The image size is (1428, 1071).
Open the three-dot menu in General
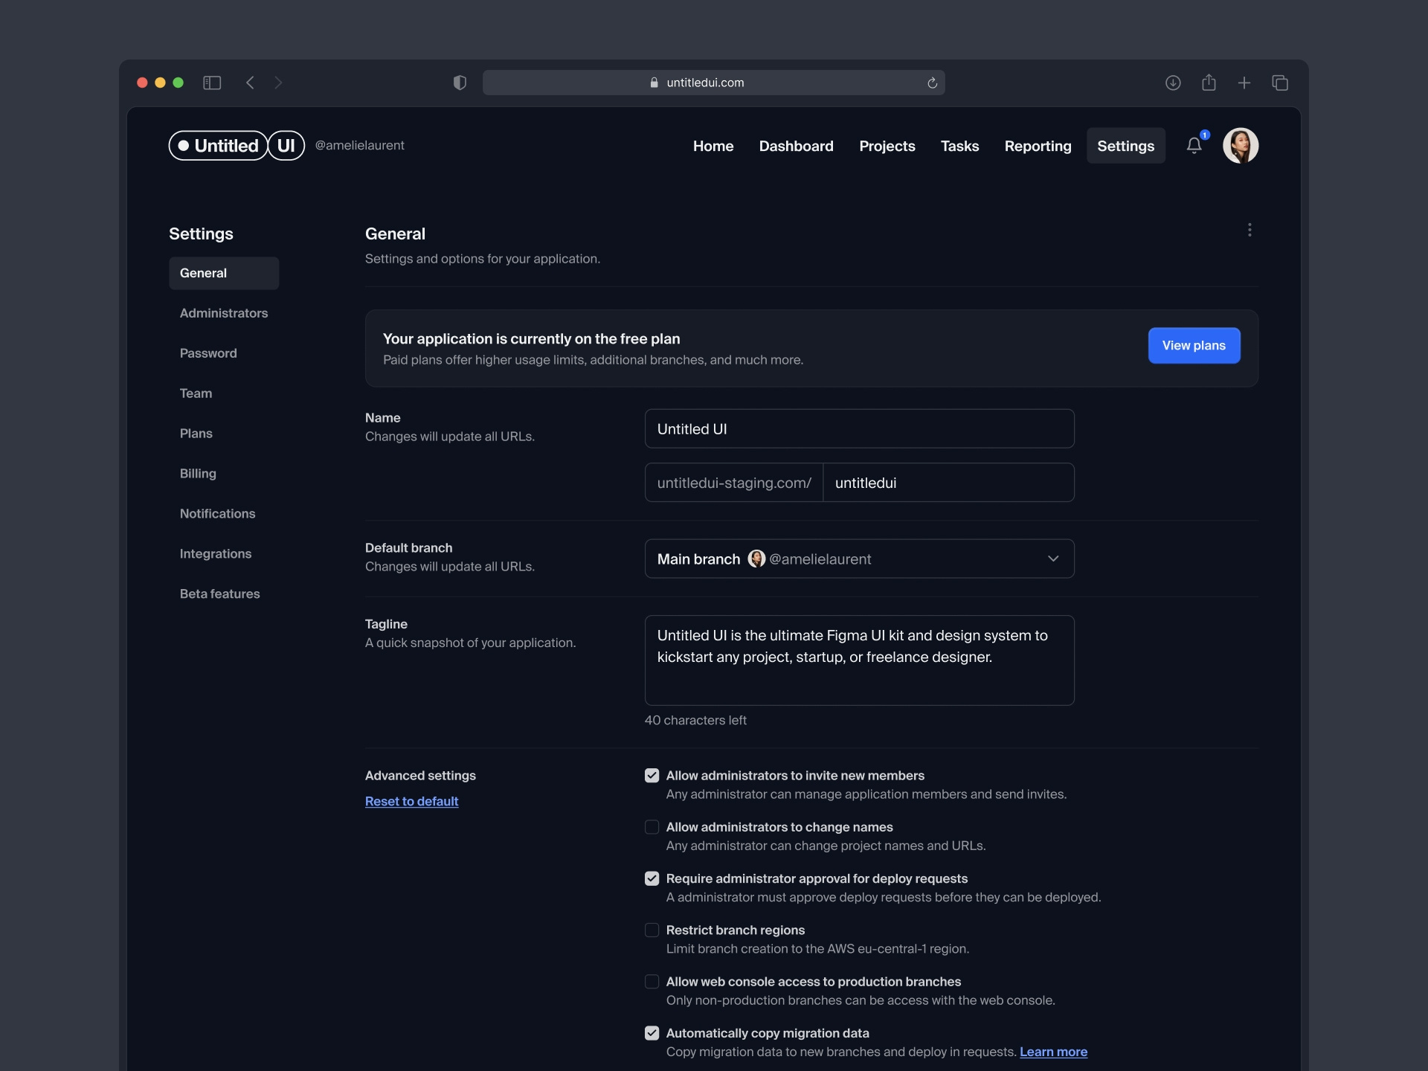pyautogui.click(x=1249, y=230)
